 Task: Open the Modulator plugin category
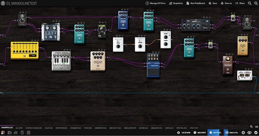130,128
